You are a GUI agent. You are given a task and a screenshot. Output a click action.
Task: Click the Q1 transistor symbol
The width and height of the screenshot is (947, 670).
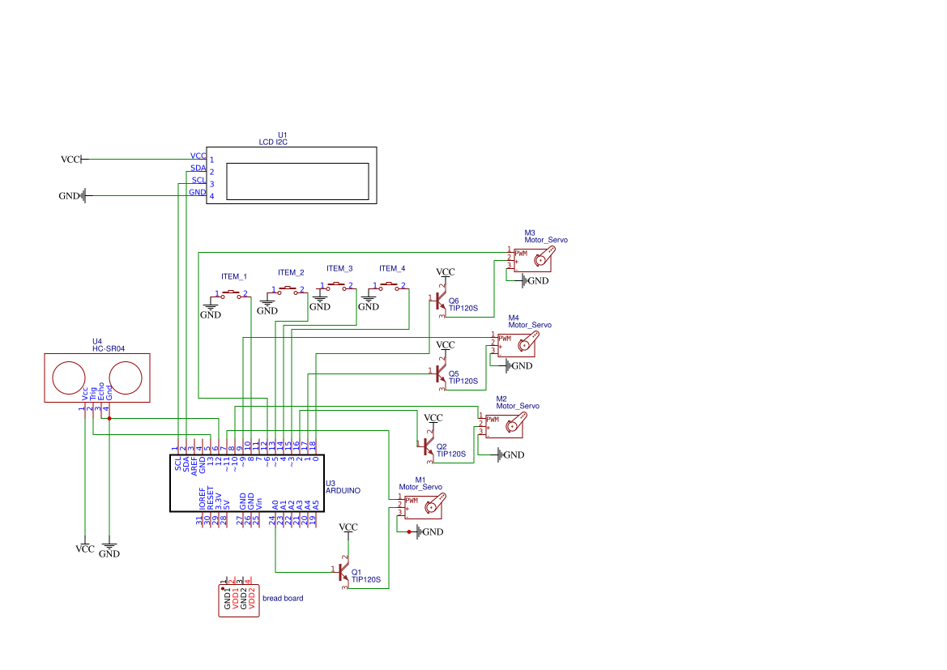tap(343, 571)
